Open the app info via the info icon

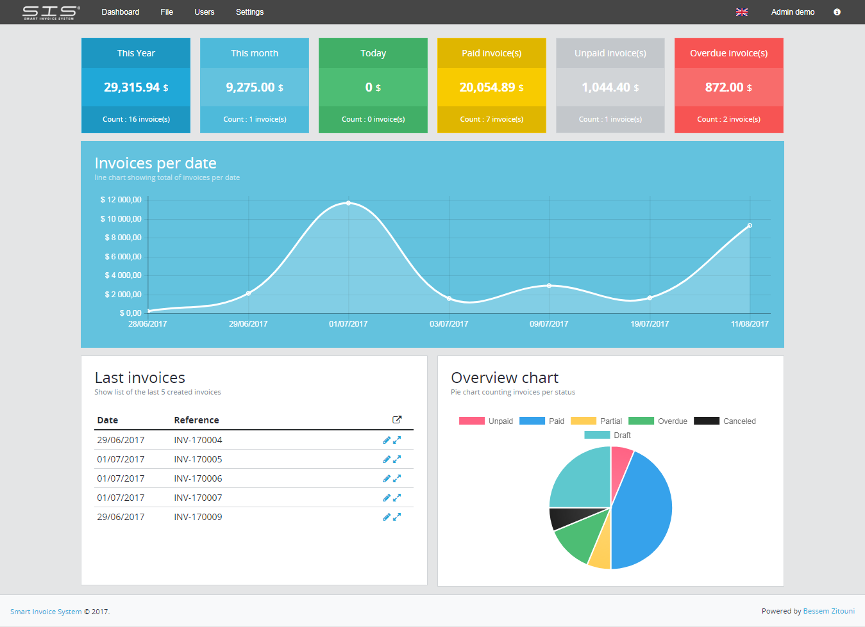tap(837, 12)
